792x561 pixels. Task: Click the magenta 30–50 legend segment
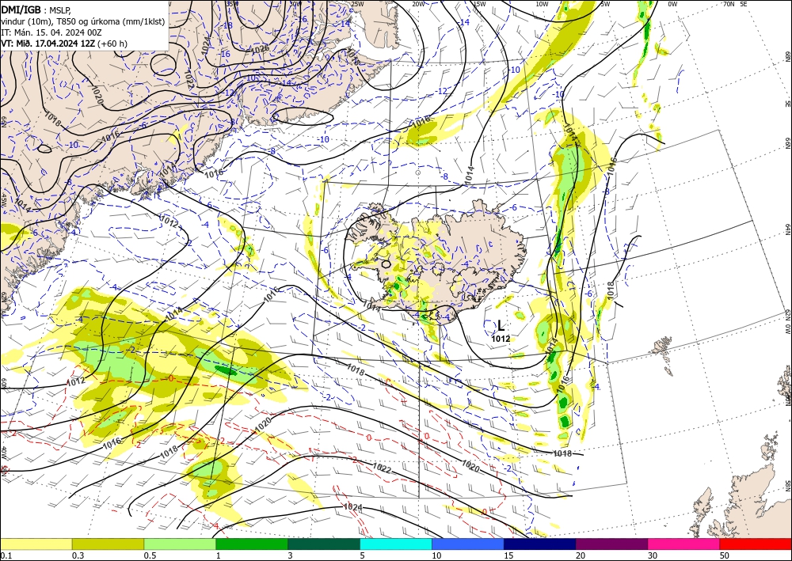click(684, 544)
